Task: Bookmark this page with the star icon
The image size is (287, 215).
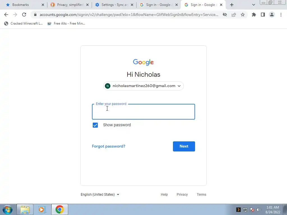Action: coord(243,15)
